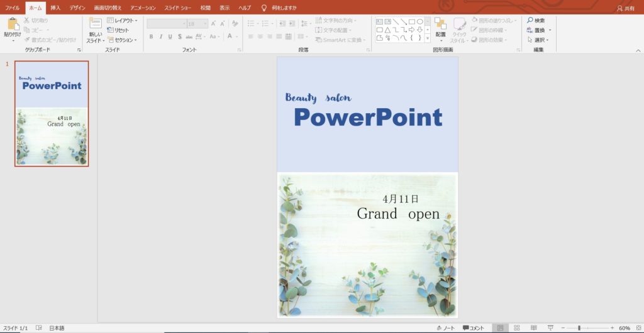Click the language indicator 日本語
644x333 pixels.
click(x=57, y=328)
